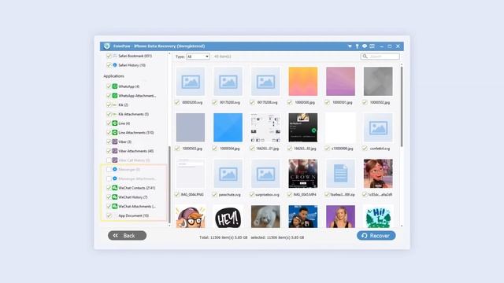The image size is (504, 283).
Task: Click the Messenger Attachments icon
Action: click(x=115, y=178)
